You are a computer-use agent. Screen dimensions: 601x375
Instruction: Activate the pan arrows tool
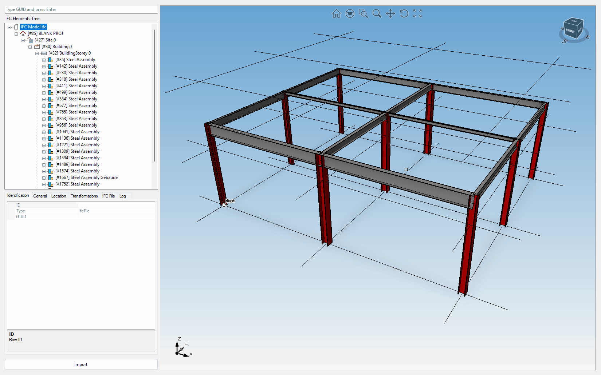point(390,14)
